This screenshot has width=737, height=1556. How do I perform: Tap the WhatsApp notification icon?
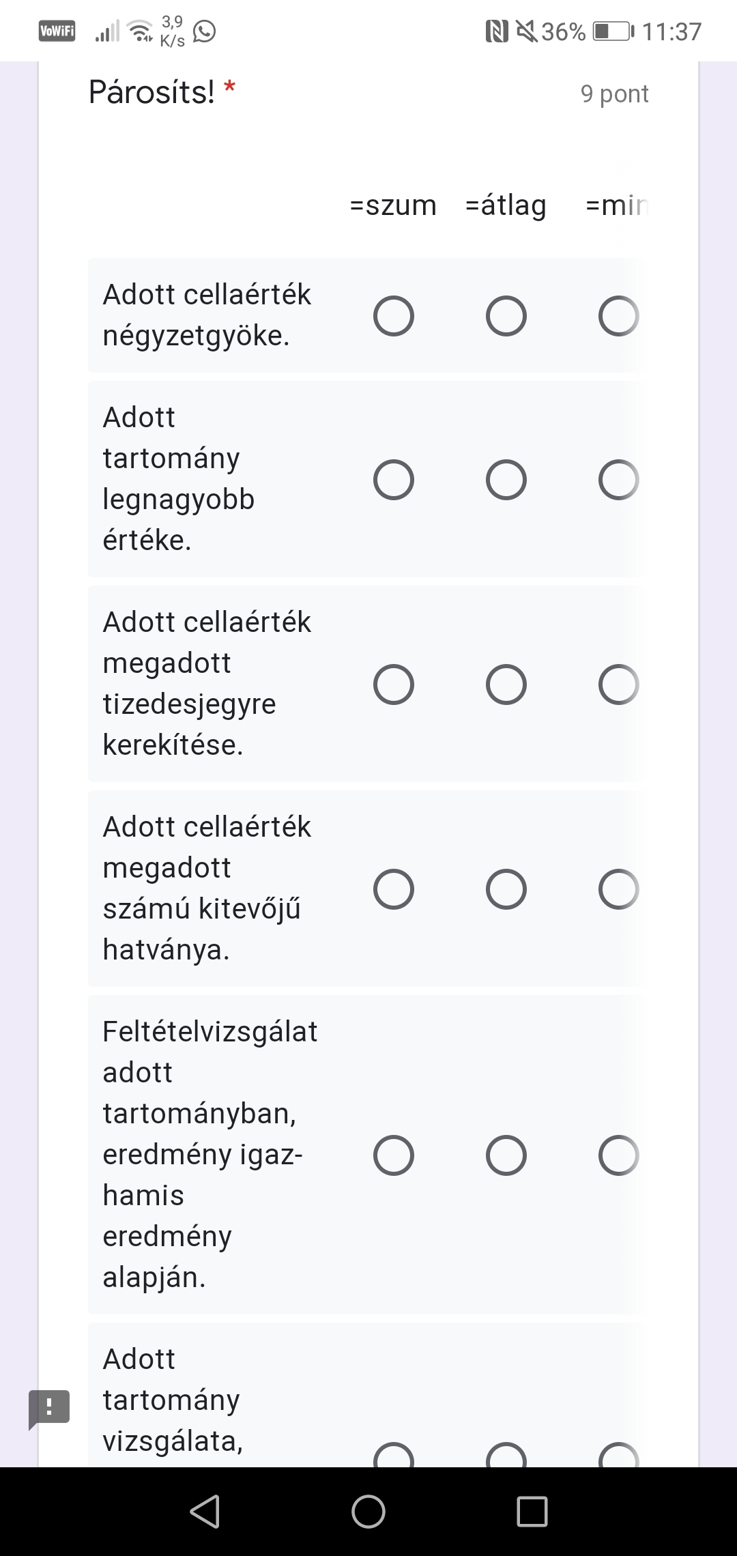pyautogui.click(x=204, y=31)
